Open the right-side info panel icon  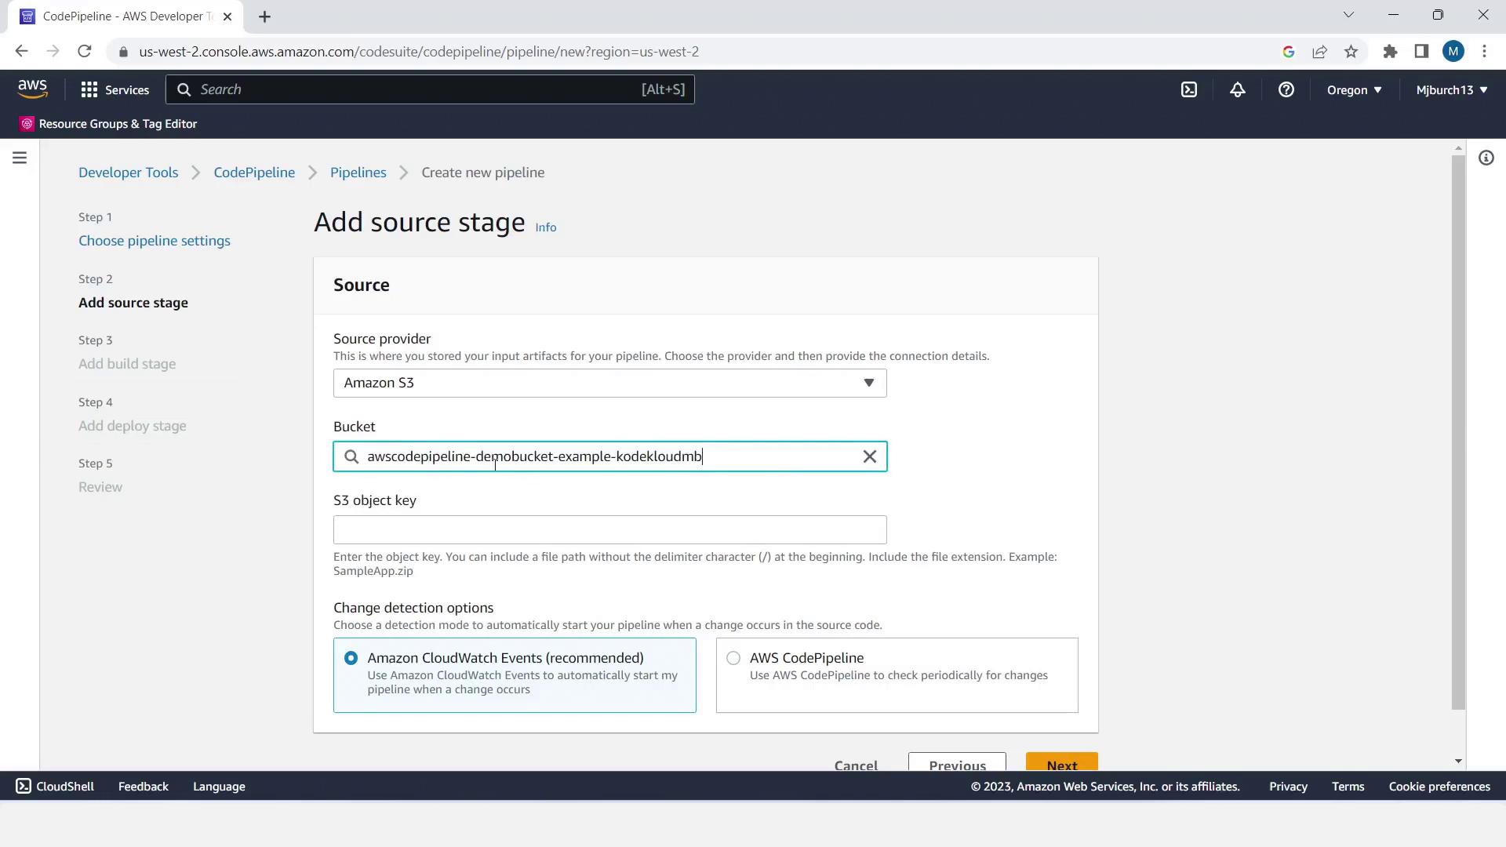(x=1486, y=158)
